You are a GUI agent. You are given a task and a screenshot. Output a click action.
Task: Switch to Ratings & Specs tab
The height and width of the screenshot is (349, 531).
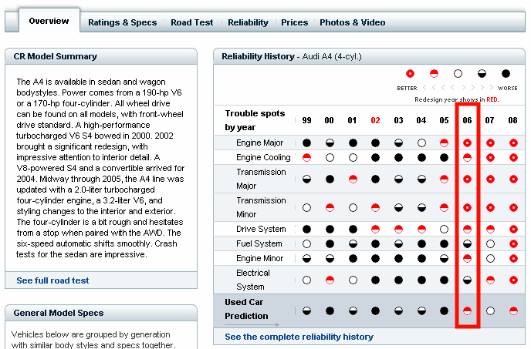[x=122, y=22]
